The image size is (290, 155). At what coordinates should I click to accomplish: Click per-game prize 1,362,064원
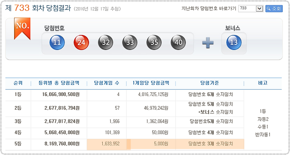pos(157,121)
